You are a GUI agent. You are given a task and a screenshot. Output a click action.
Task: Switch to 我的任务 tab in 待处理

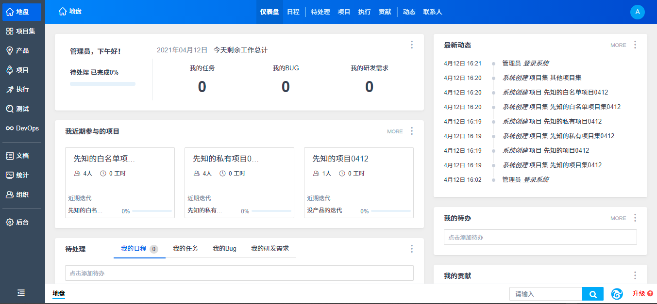click(185, 248)
